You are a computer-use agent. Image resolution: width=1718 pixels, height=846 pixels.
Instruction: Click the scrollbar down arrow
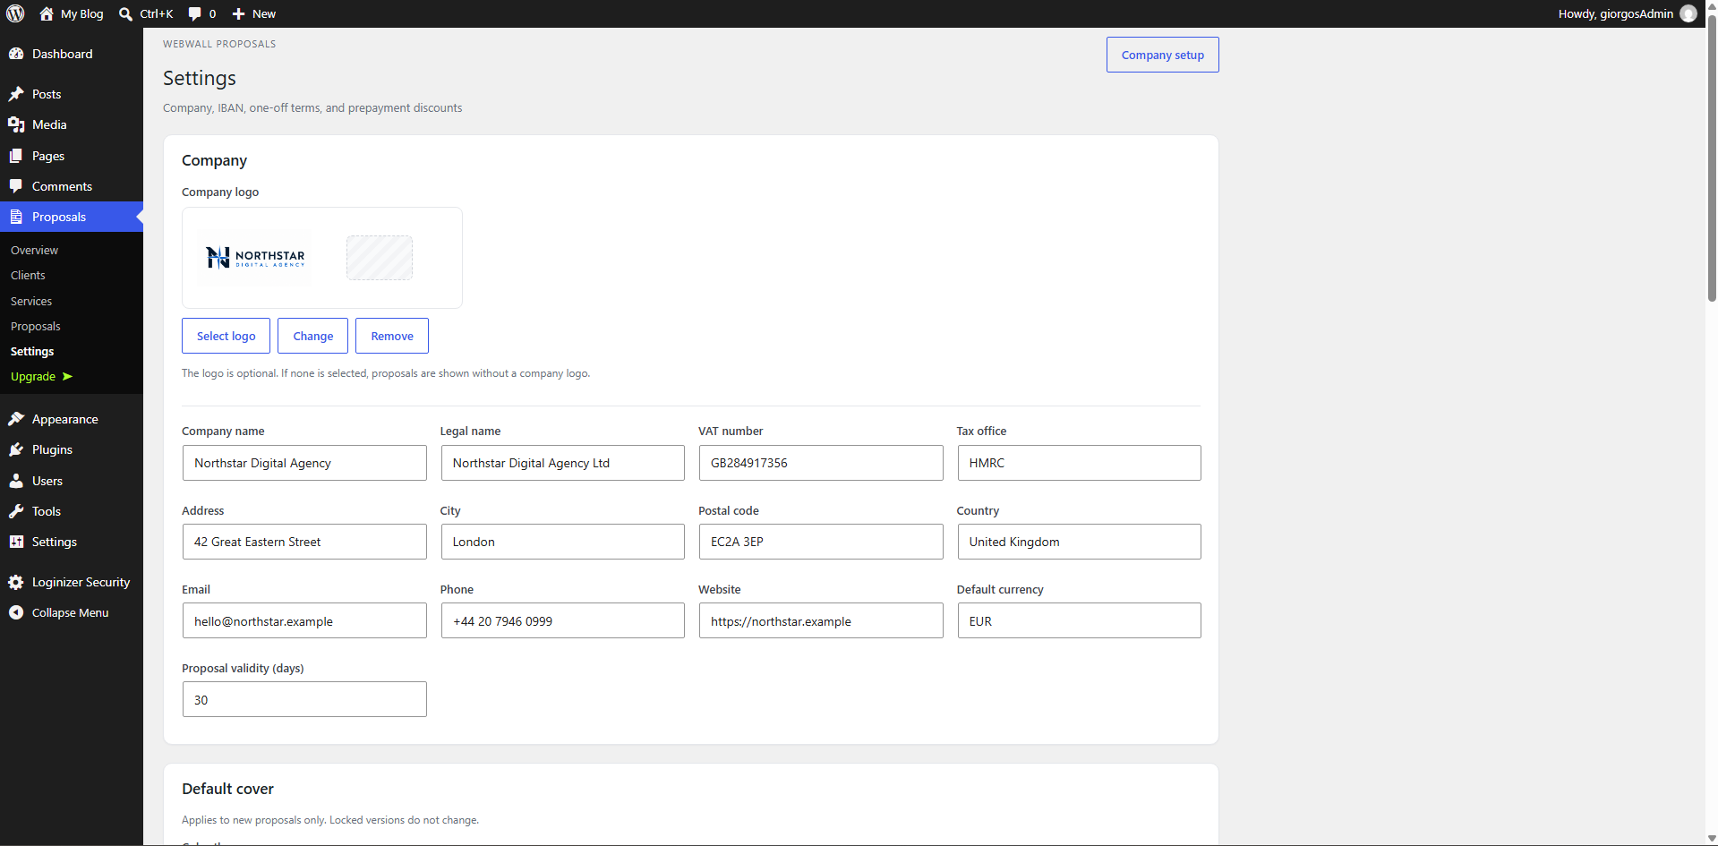point(1712,839)
